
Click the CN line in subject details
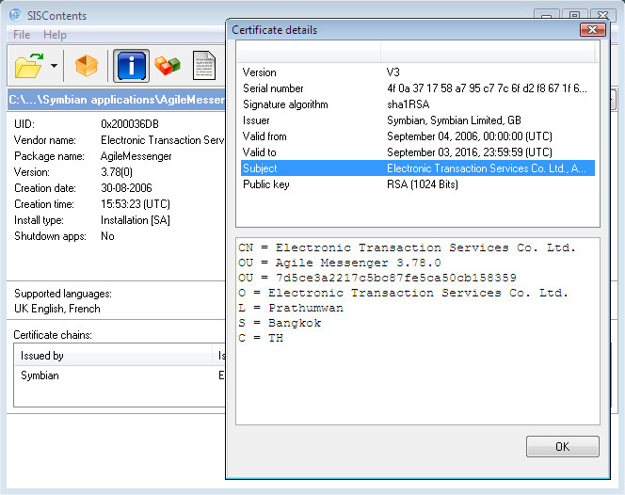tap(407, 247)
